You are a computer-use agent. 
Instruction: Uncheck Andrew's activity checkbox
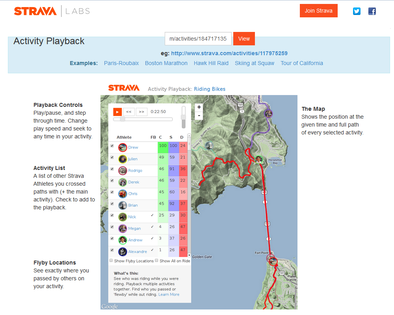112,239
